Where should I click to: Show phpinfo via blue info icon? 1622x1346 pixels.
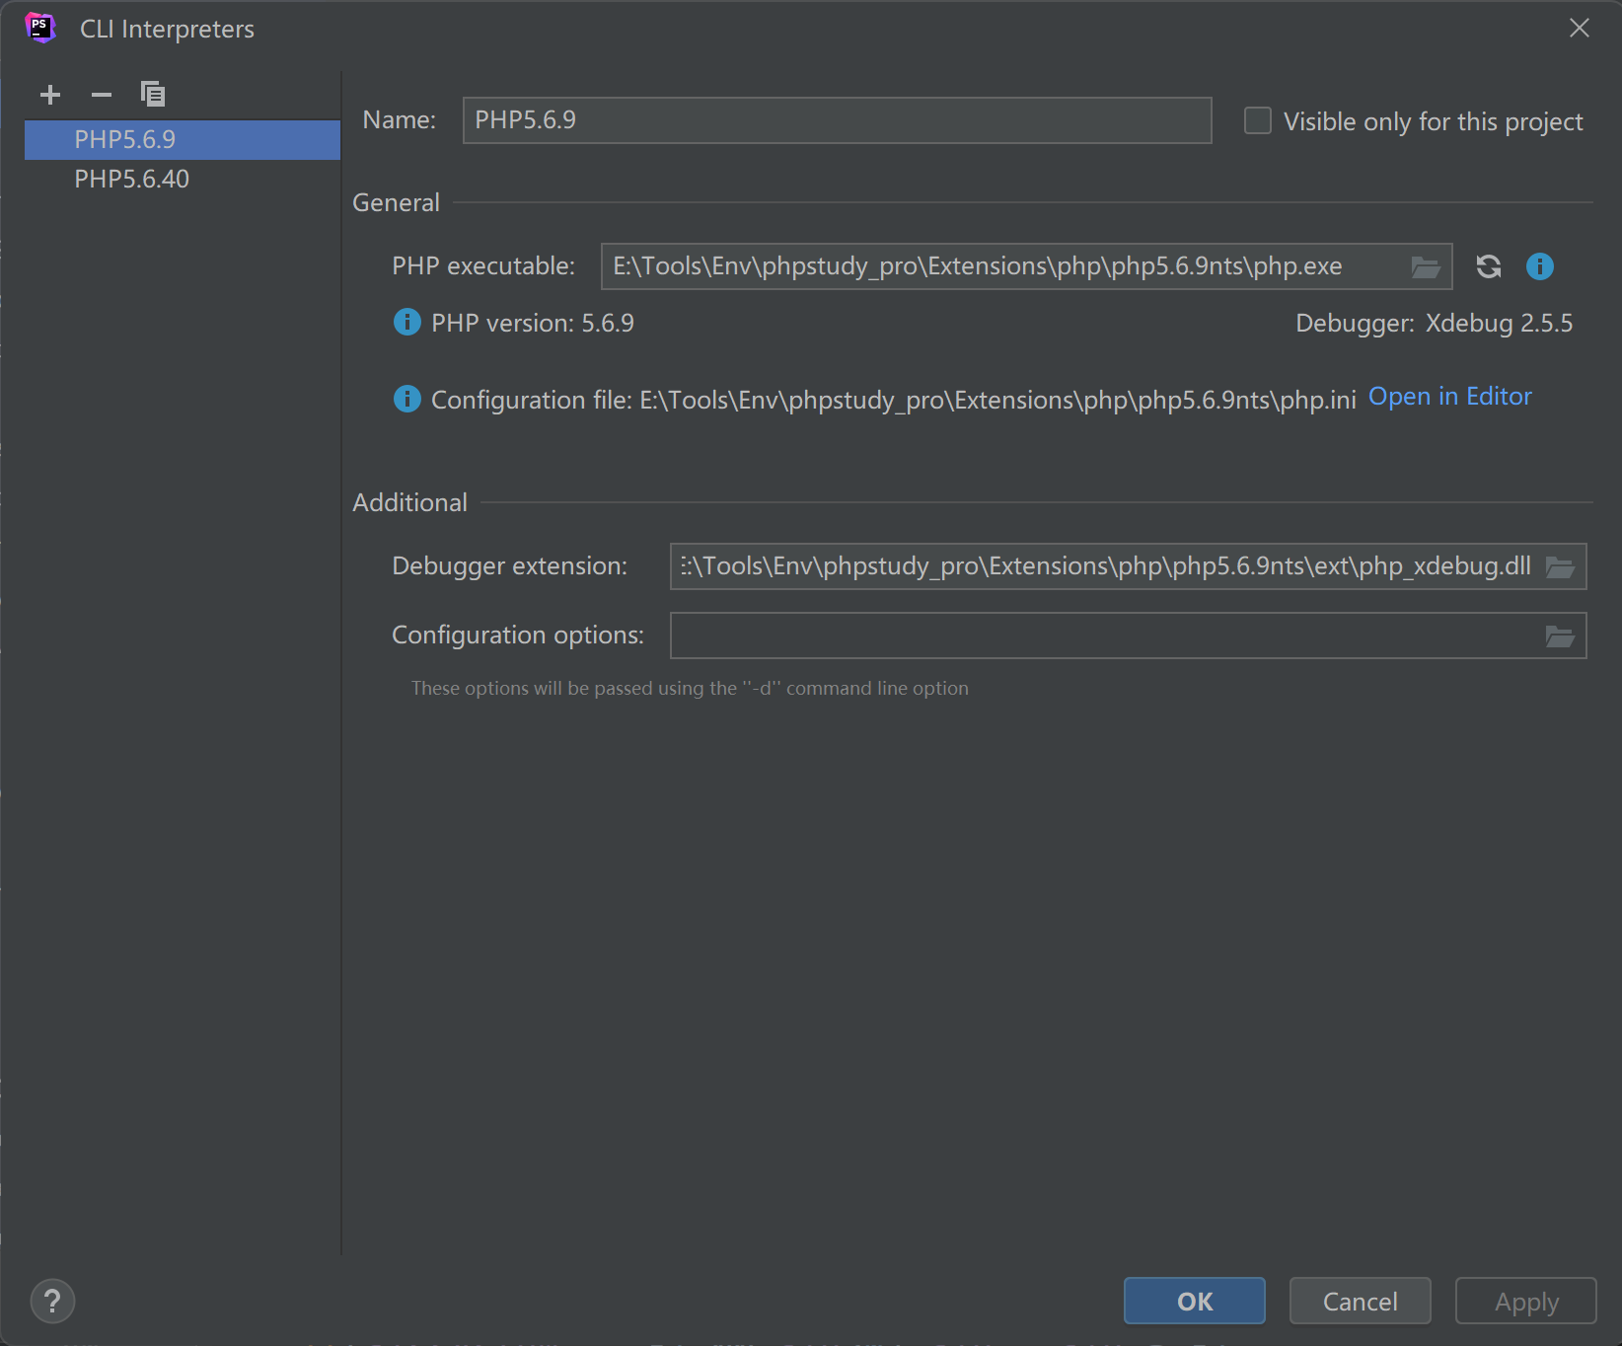(x=1539, y=266)
